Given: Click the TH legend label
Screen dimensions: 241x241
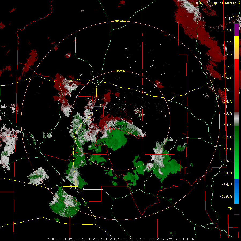Looking at the screenshot, I should coord(230,209).
